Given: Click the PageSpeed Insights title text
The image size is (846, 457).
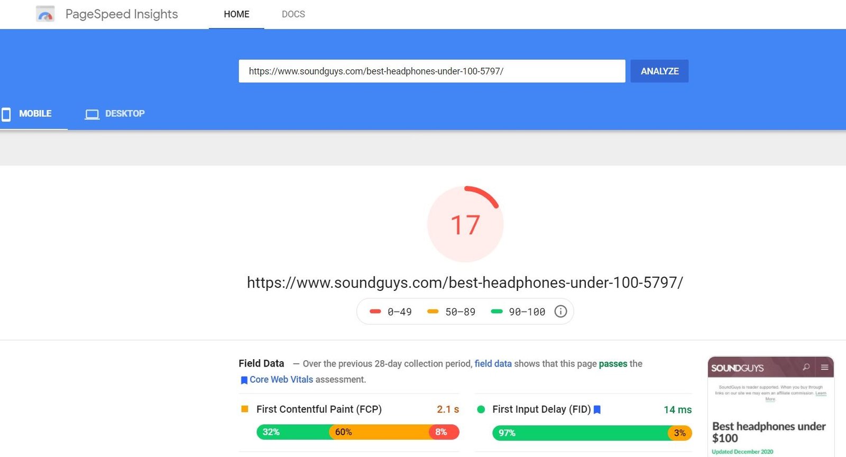Looking at the screenshot, I should coord(122,14).
